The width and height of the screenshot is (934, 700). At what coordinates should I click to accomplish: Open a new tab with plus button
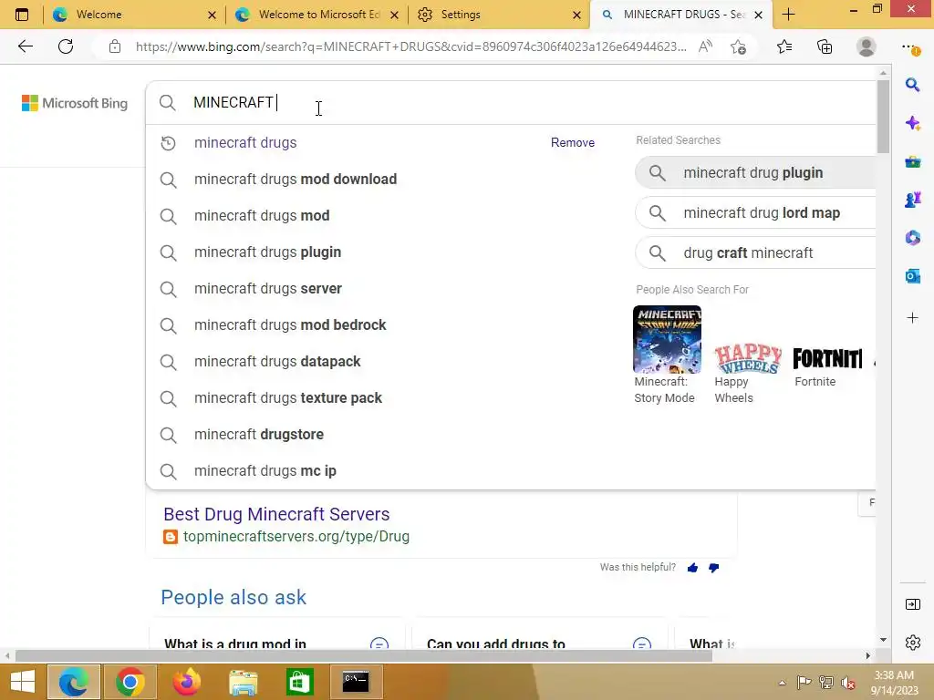[x=788, y=15]
